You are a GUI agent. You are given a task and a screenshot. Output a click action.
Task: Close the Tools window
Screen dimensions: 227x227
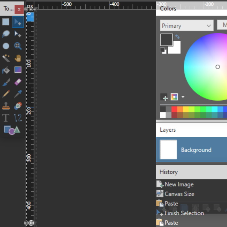click(x=19, y=9)
